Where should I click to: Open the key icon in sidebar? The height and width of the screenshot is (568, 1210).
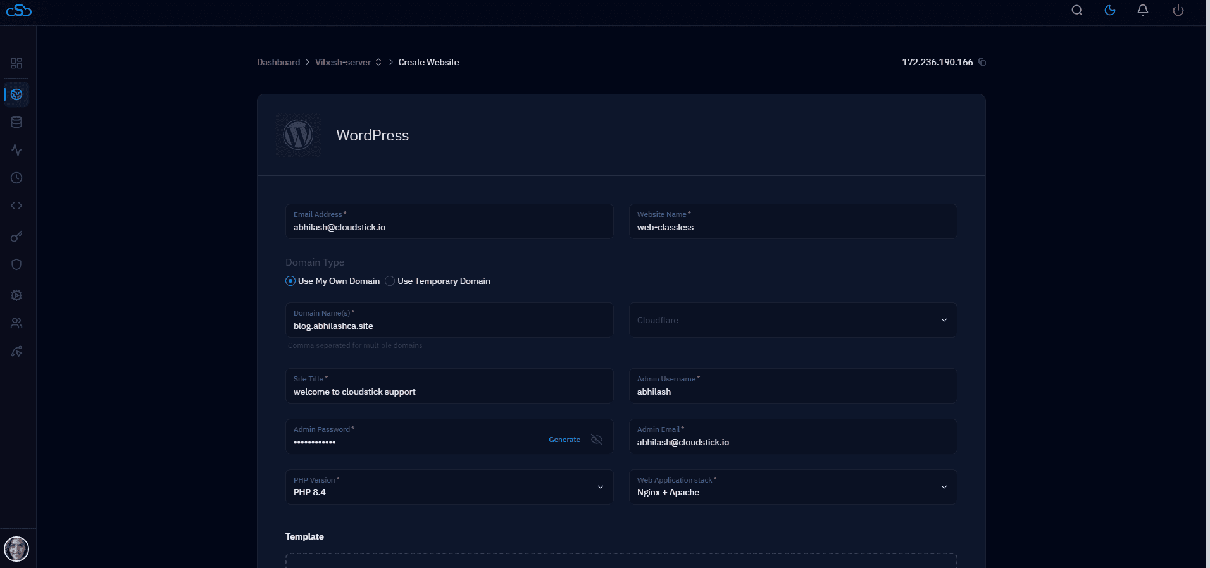(16, 237)
